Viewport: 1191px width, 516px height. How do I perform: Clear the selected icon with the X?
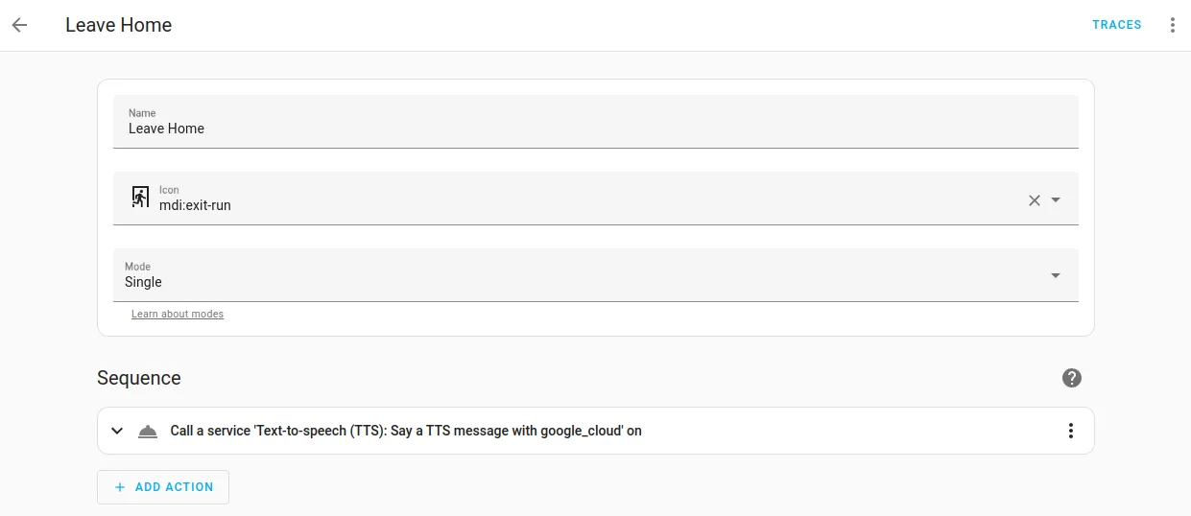[x=1034, y=200]
